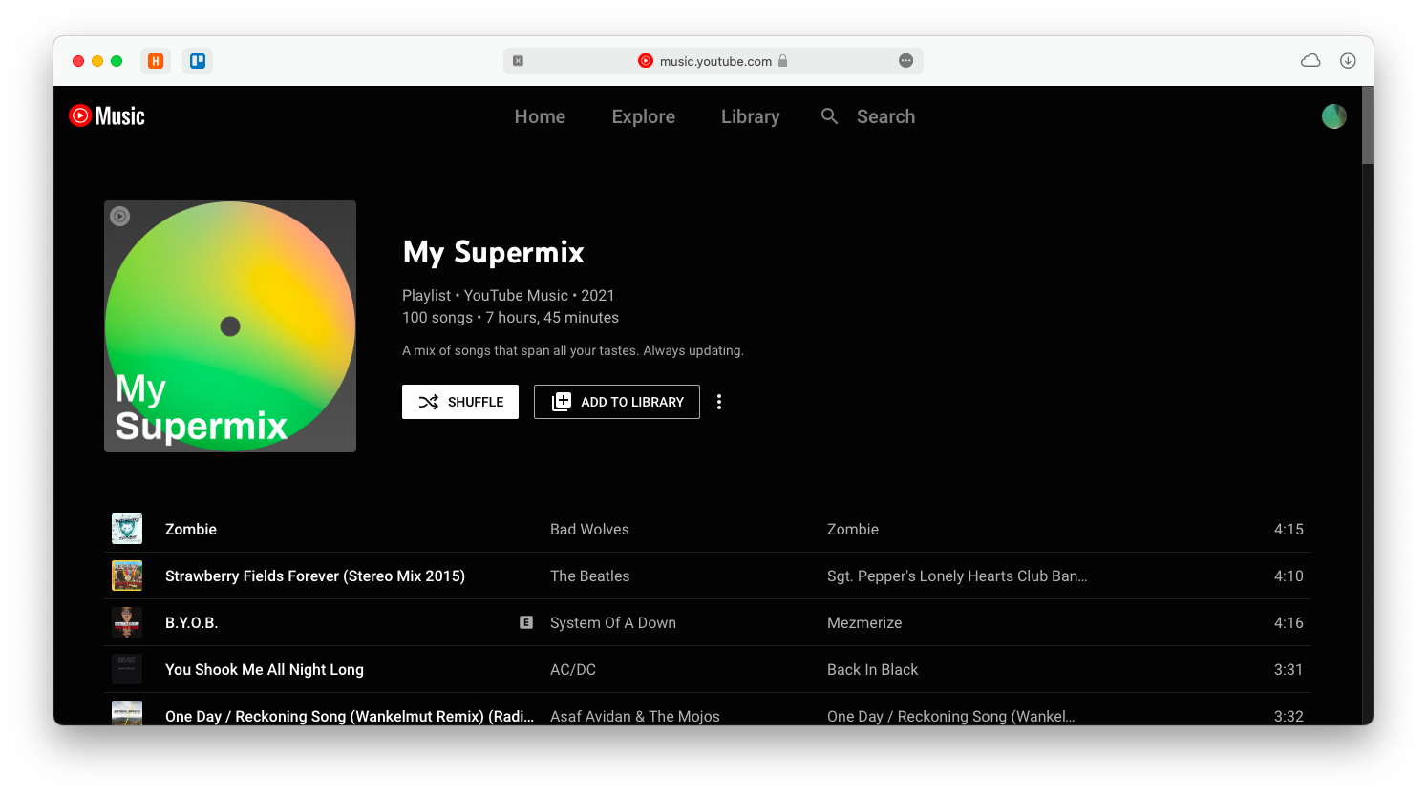Play the You Shook Me All Night Long thumbnail
The width and height of the screenshot is (1427, 796).
click(x=127, y=669)
